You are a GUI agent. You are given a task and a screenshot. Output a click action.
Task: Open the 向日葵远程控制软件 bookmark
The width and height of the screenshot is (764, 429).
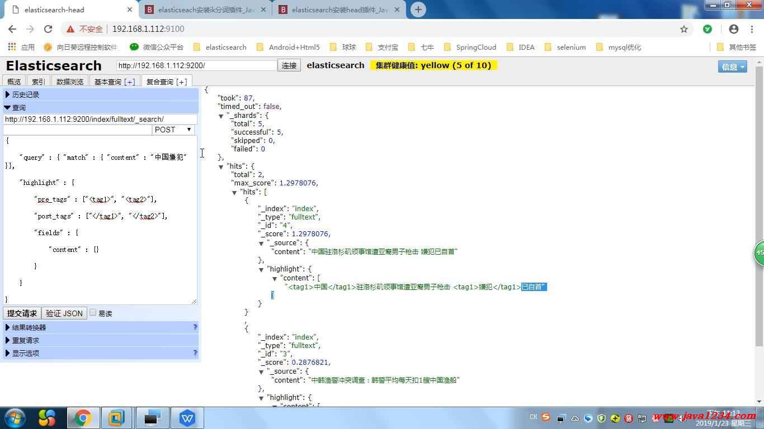point(81,47)
